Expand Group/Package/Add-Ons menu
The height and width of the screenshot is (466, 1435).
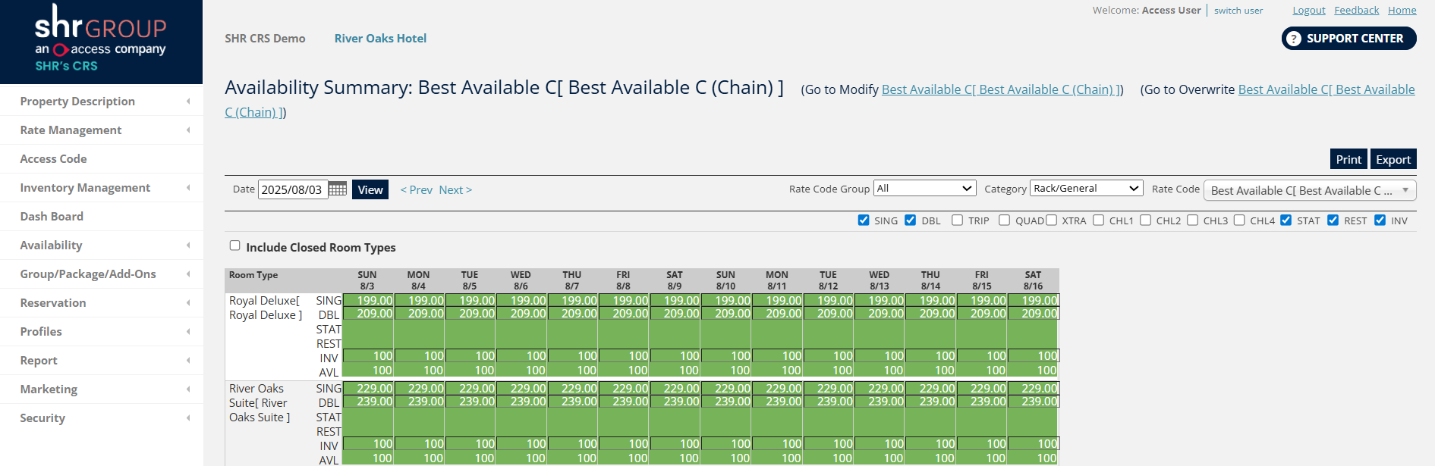tap(102, 274)
